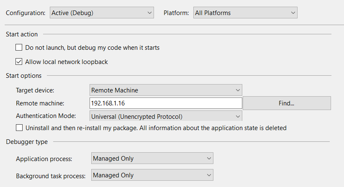This screenshot has height=187, width=344.
Task: Click the chevron arrow of Application process
Action: click(209, 158)
